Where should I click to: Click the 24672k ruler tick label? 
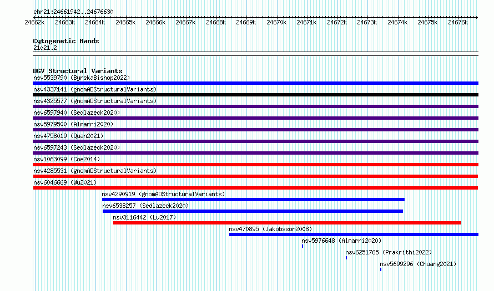337,22
